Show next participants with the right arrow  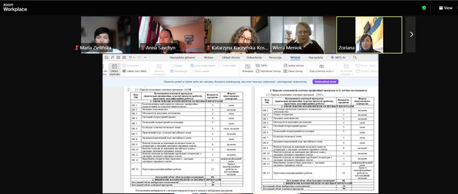(x=411, y=34)
